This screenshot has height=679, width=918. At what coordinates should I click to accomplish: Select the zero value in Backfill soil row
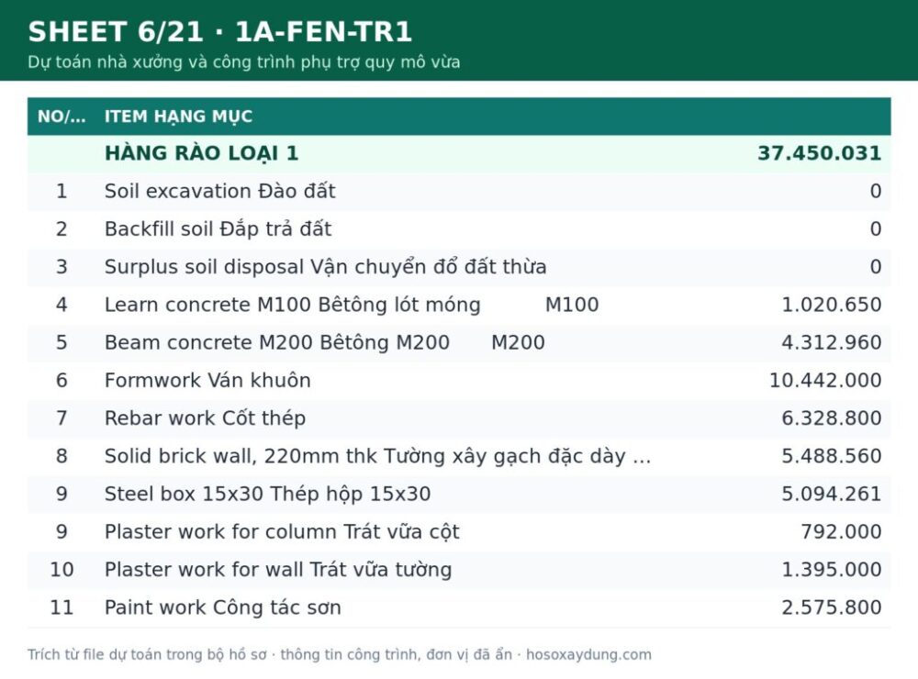[875, 228]
